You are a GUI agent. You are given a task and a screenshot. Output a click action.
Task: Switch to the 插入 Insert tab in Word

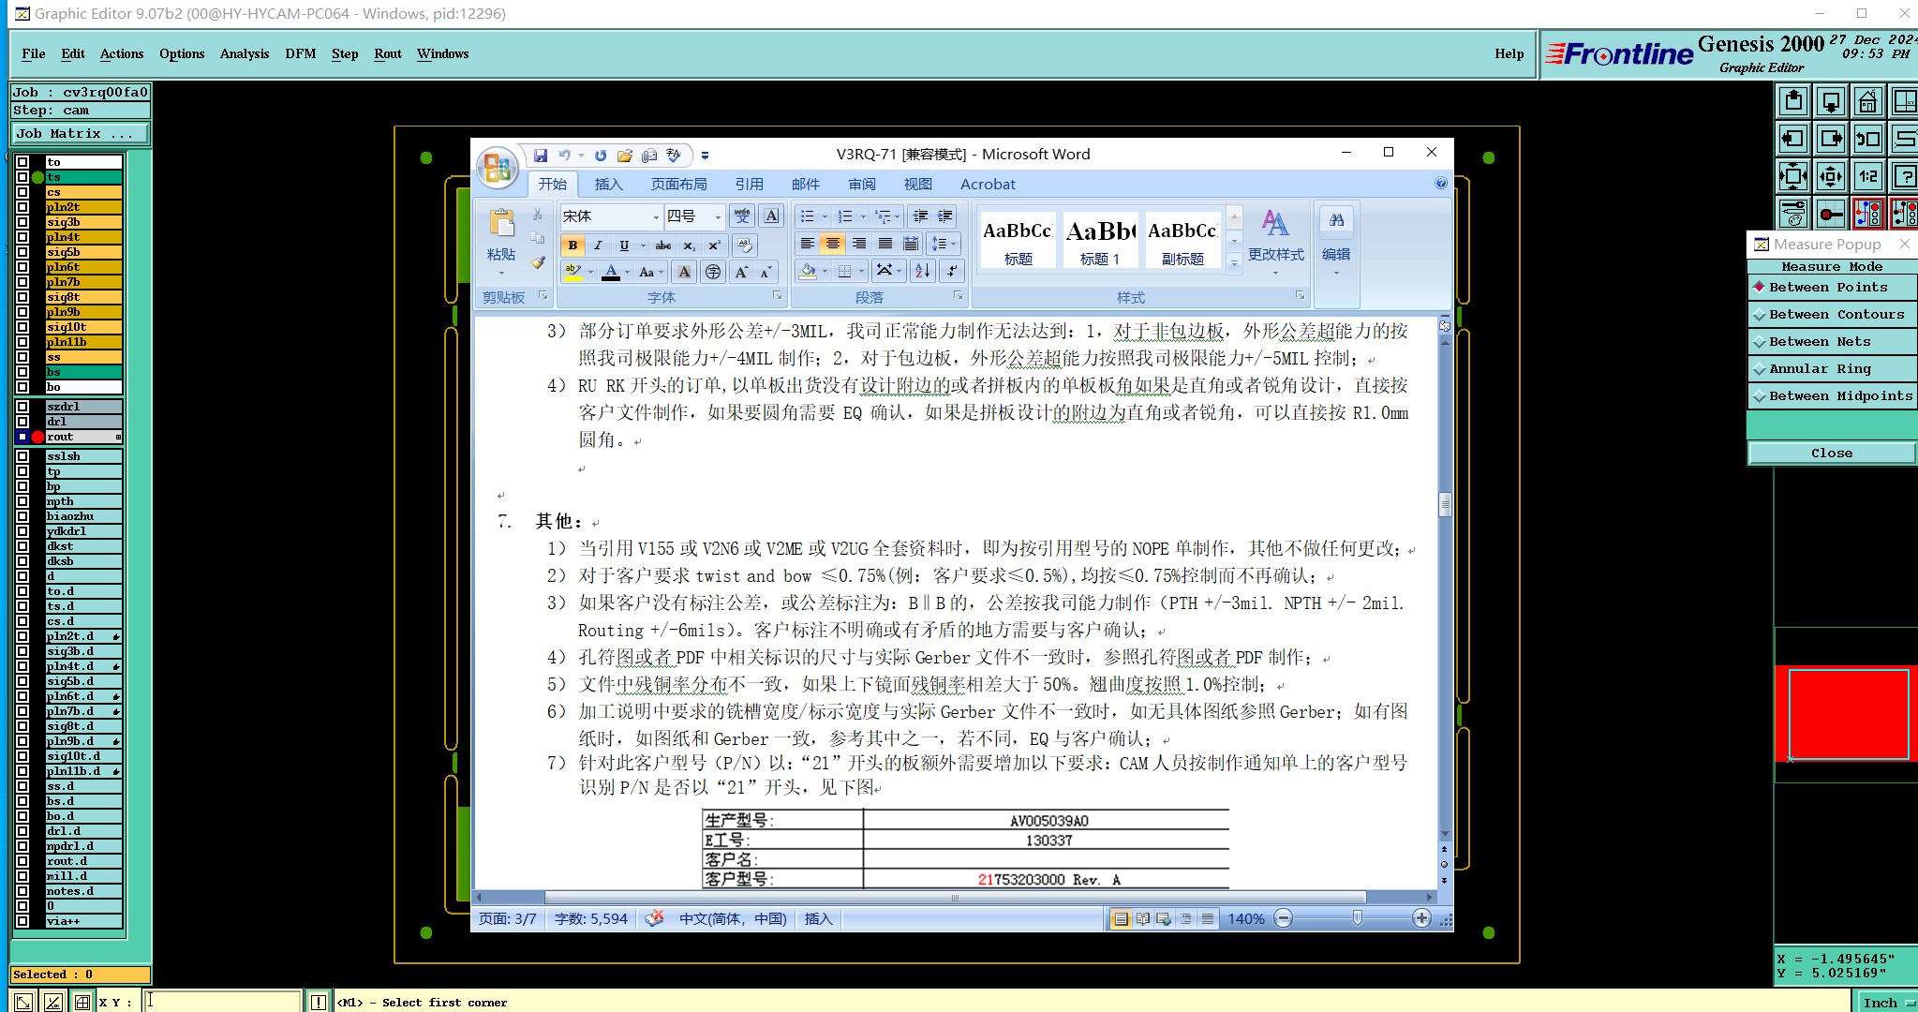click(x=608, y=184)
